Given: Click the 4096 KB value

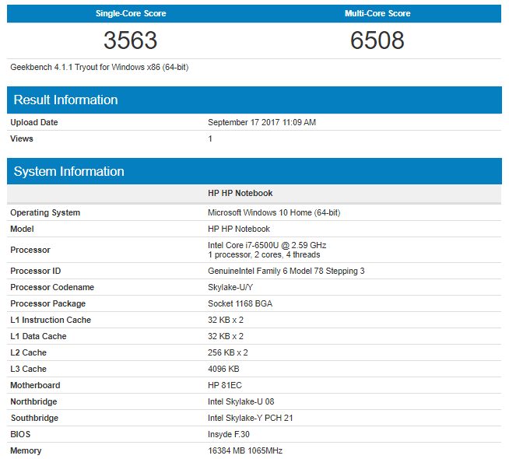Looking at the screenshot, I should click(x=223, y=369).
